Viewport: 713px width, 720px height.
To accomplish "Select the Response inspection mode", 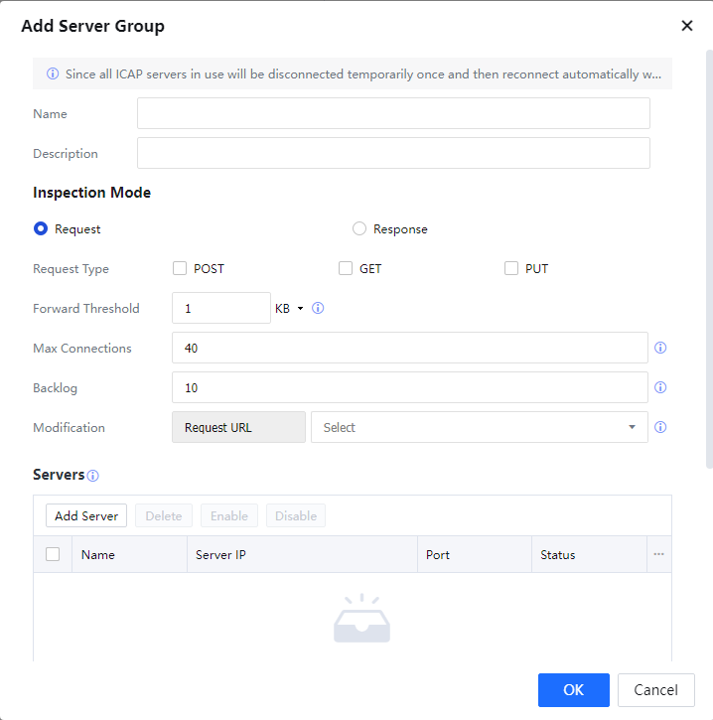I will pos(359,228).
